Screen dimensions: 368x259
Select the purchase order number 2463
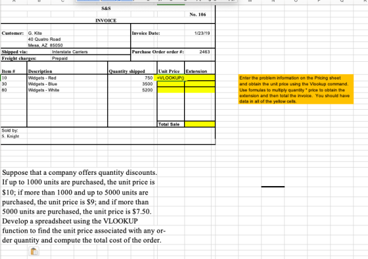[204, 52]
